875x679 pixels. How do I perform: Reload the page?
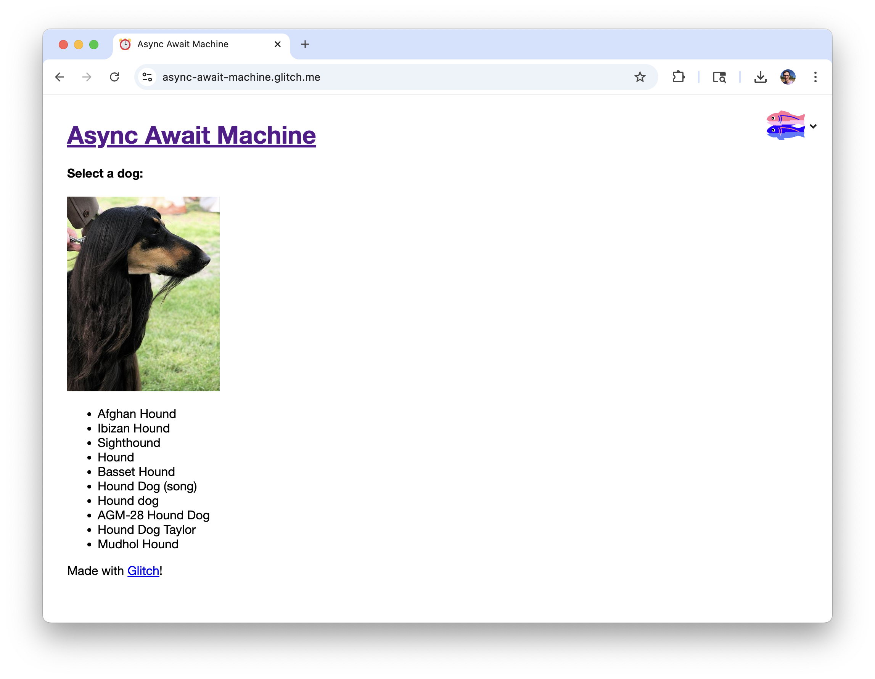click(x=114, y=77)
